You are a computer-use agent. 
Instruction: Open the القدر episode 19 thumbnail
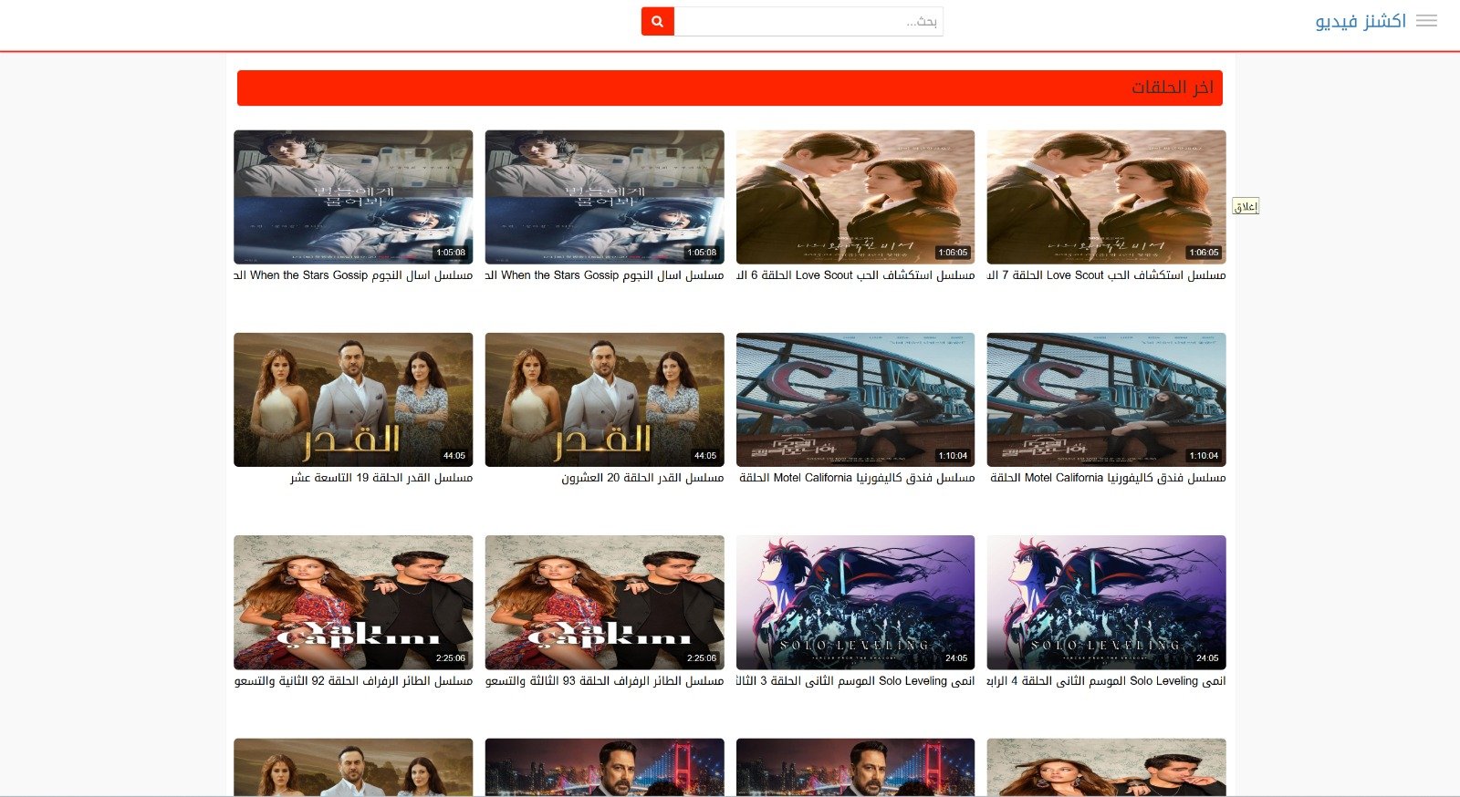[353, 399]
